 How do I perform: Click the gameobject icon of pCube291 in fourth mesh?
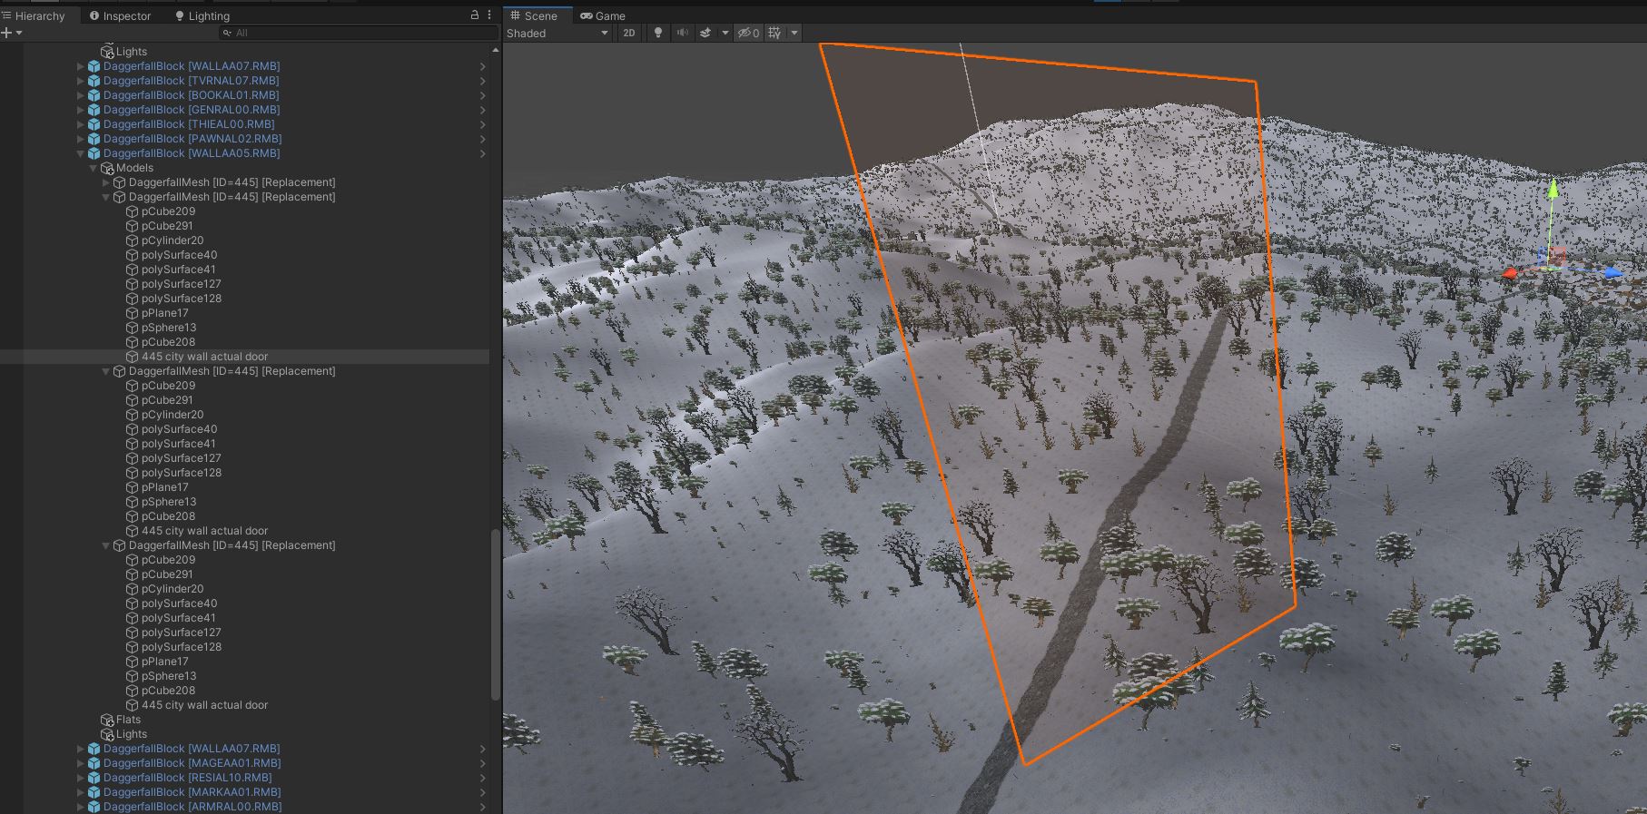tap(132, 574)
